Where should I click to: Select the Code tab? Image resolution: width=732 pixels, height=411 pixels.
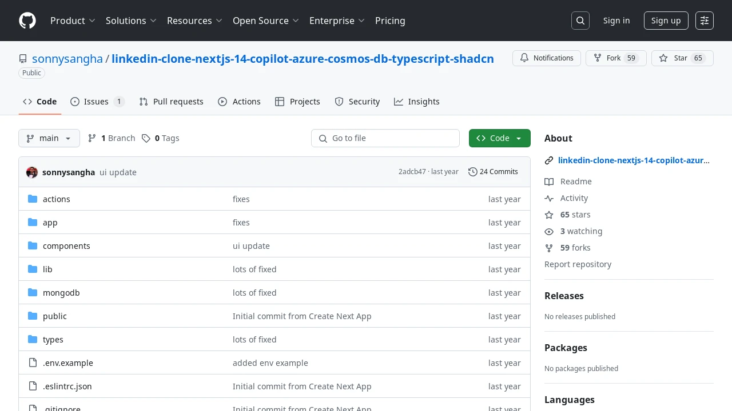40,102
